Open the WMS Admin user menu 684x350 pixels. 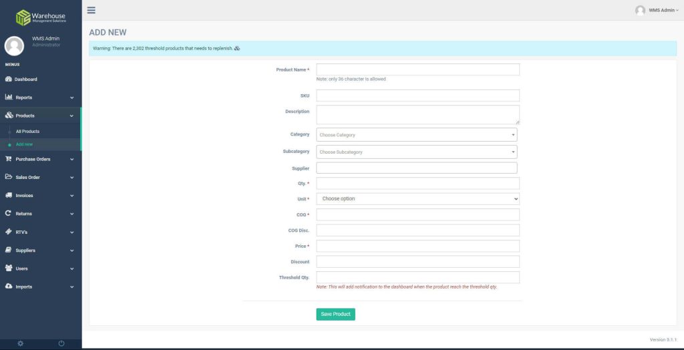point(657,11)
